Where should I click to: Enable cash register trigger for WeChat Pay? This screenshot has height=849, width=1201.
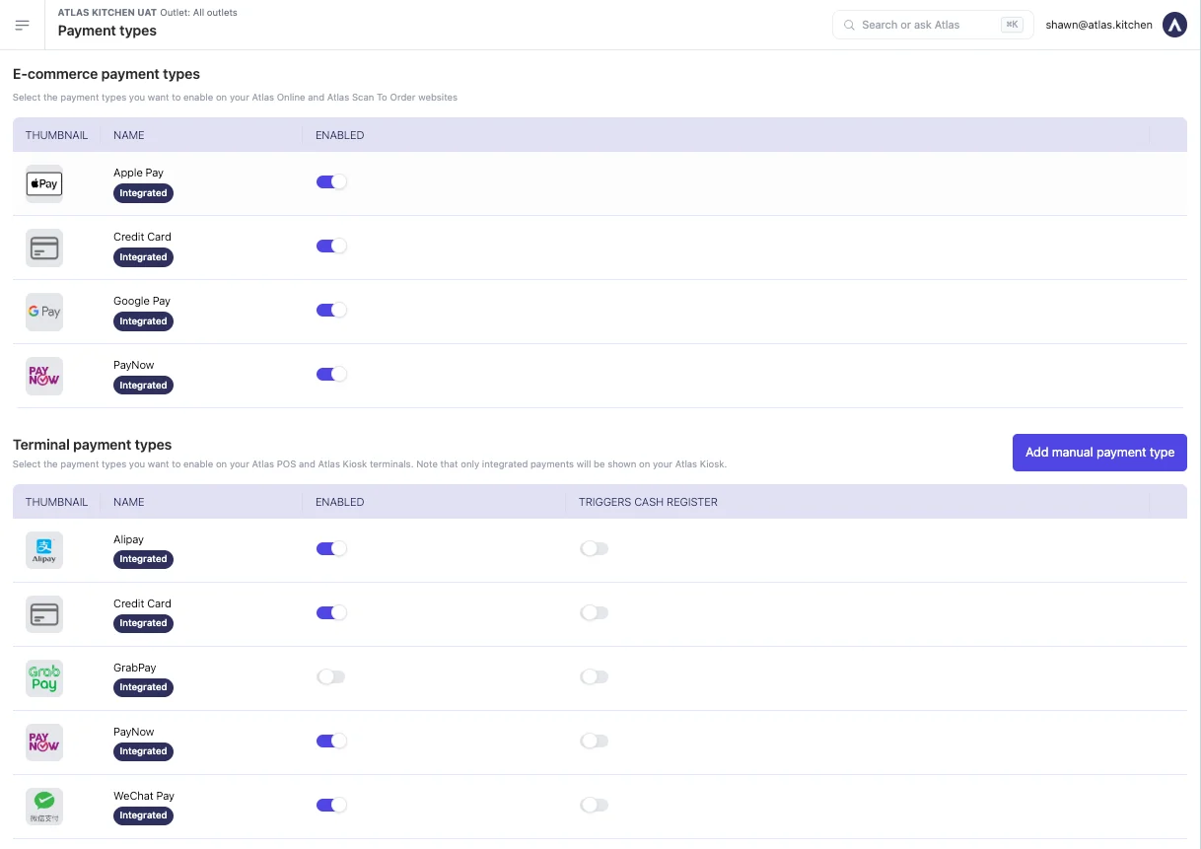595,806
